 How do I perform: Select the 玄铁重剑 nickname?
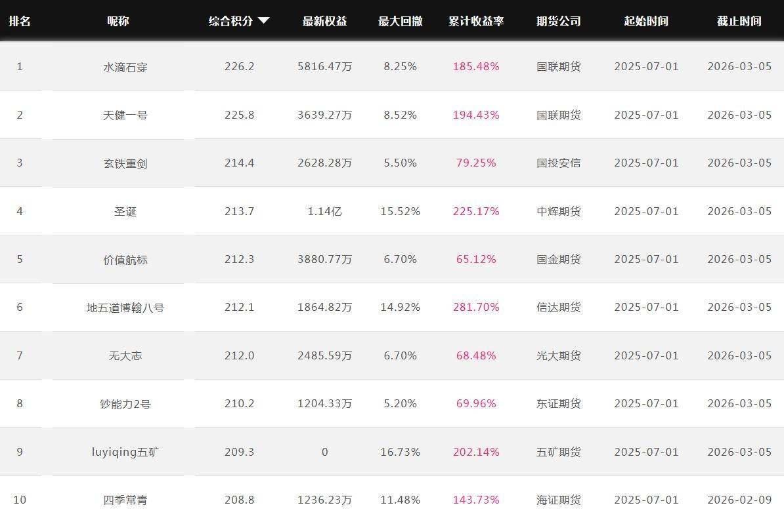tap(125, 163)
